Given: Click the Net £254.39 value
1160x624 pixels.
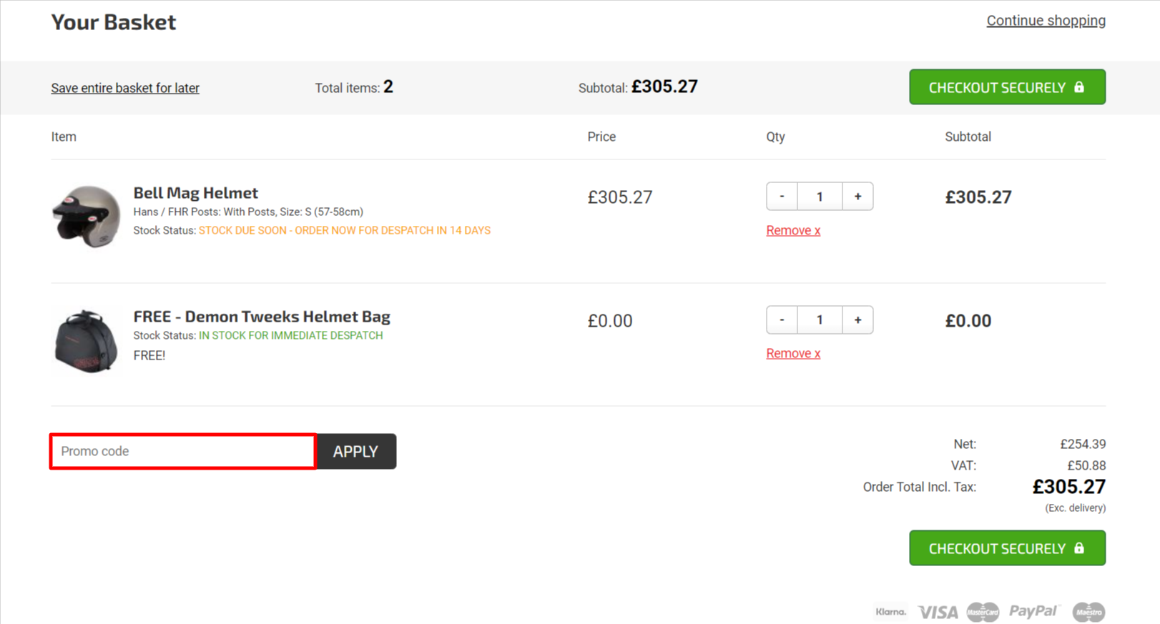Looking at the screenshot, I should (1083, 444).
